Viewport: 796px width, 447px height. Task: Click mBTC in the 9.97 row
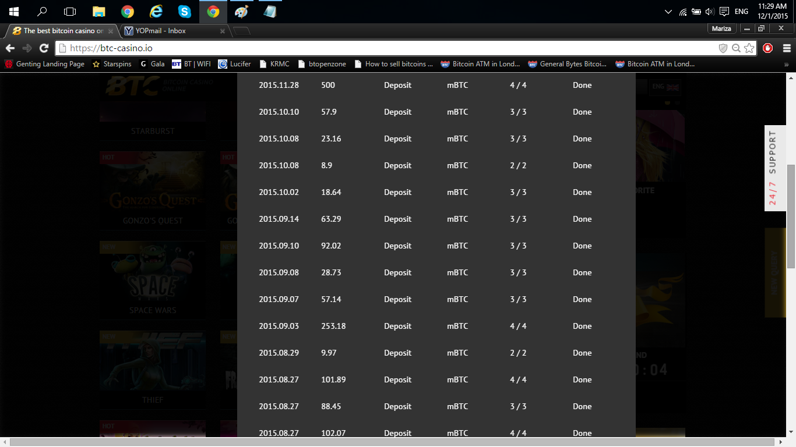point(457,353)
